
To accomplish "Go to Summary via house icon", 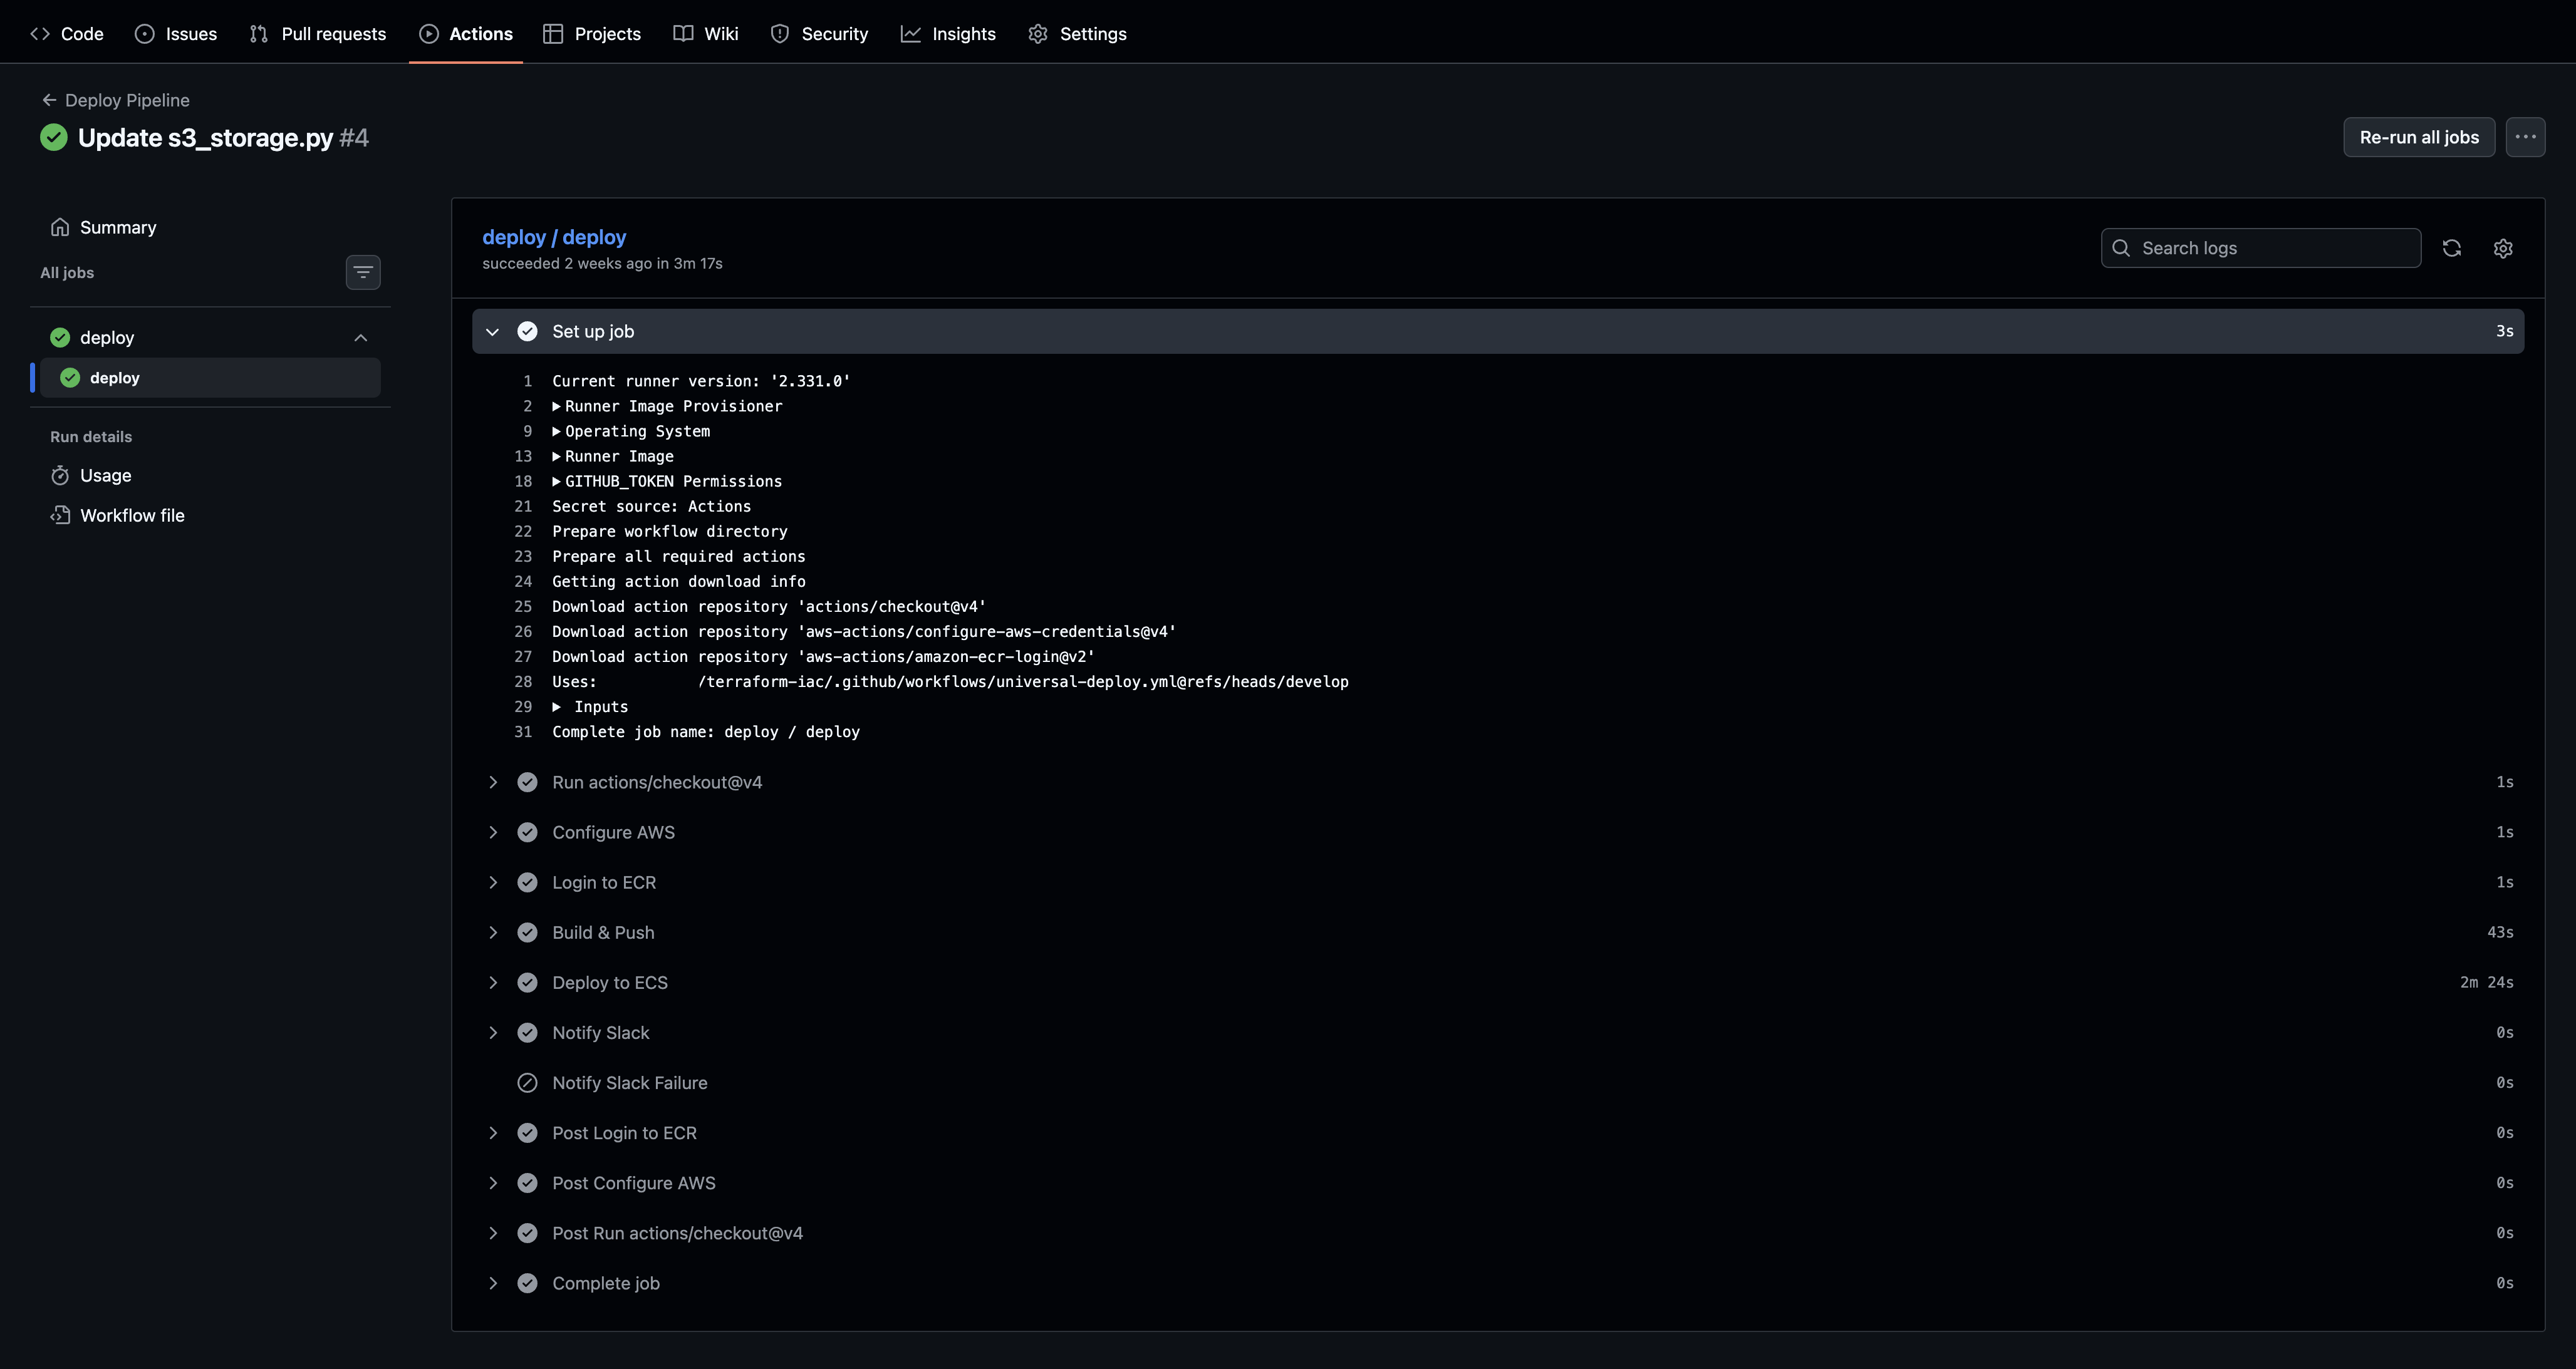I will pyautogui.click(x=60, y=227).
